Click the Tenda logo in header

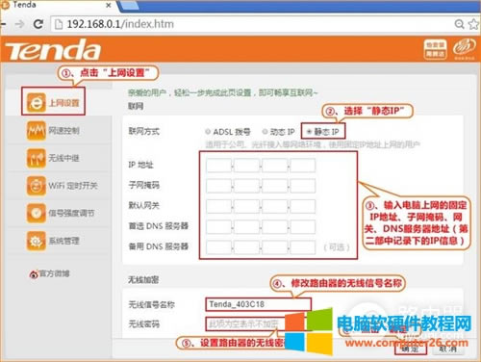pyautogui.click(x=53, y=50)
